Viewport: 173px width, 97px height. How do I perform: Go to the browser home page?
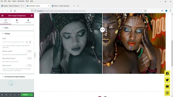coord(15,11)
